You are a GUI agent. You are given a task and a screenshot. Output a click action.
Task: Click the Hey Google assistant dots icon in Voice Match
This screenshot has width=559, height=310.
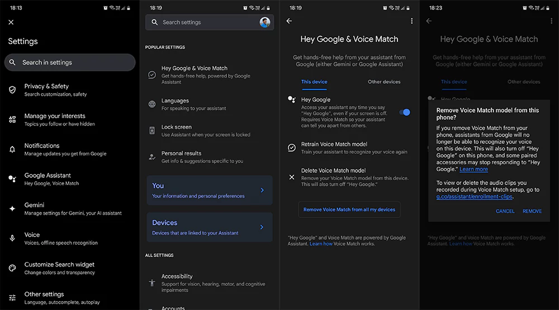pyautogui.click(x=292, y=100)
